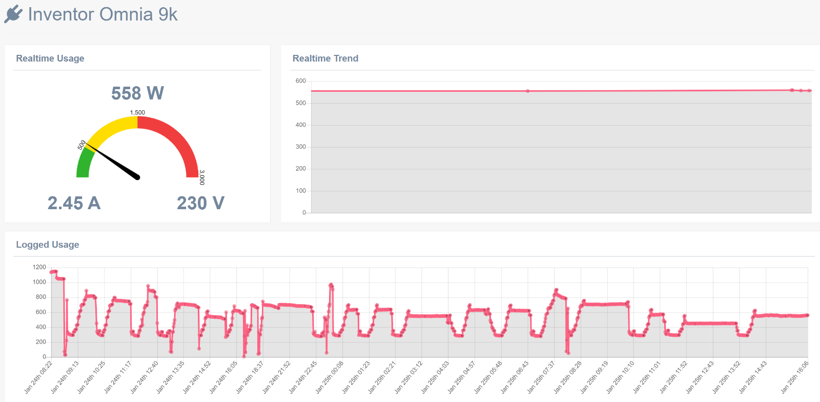820x402 pixels.
Task: Click the 600 axis label in Realtime Trend
Action: (300, 81)
